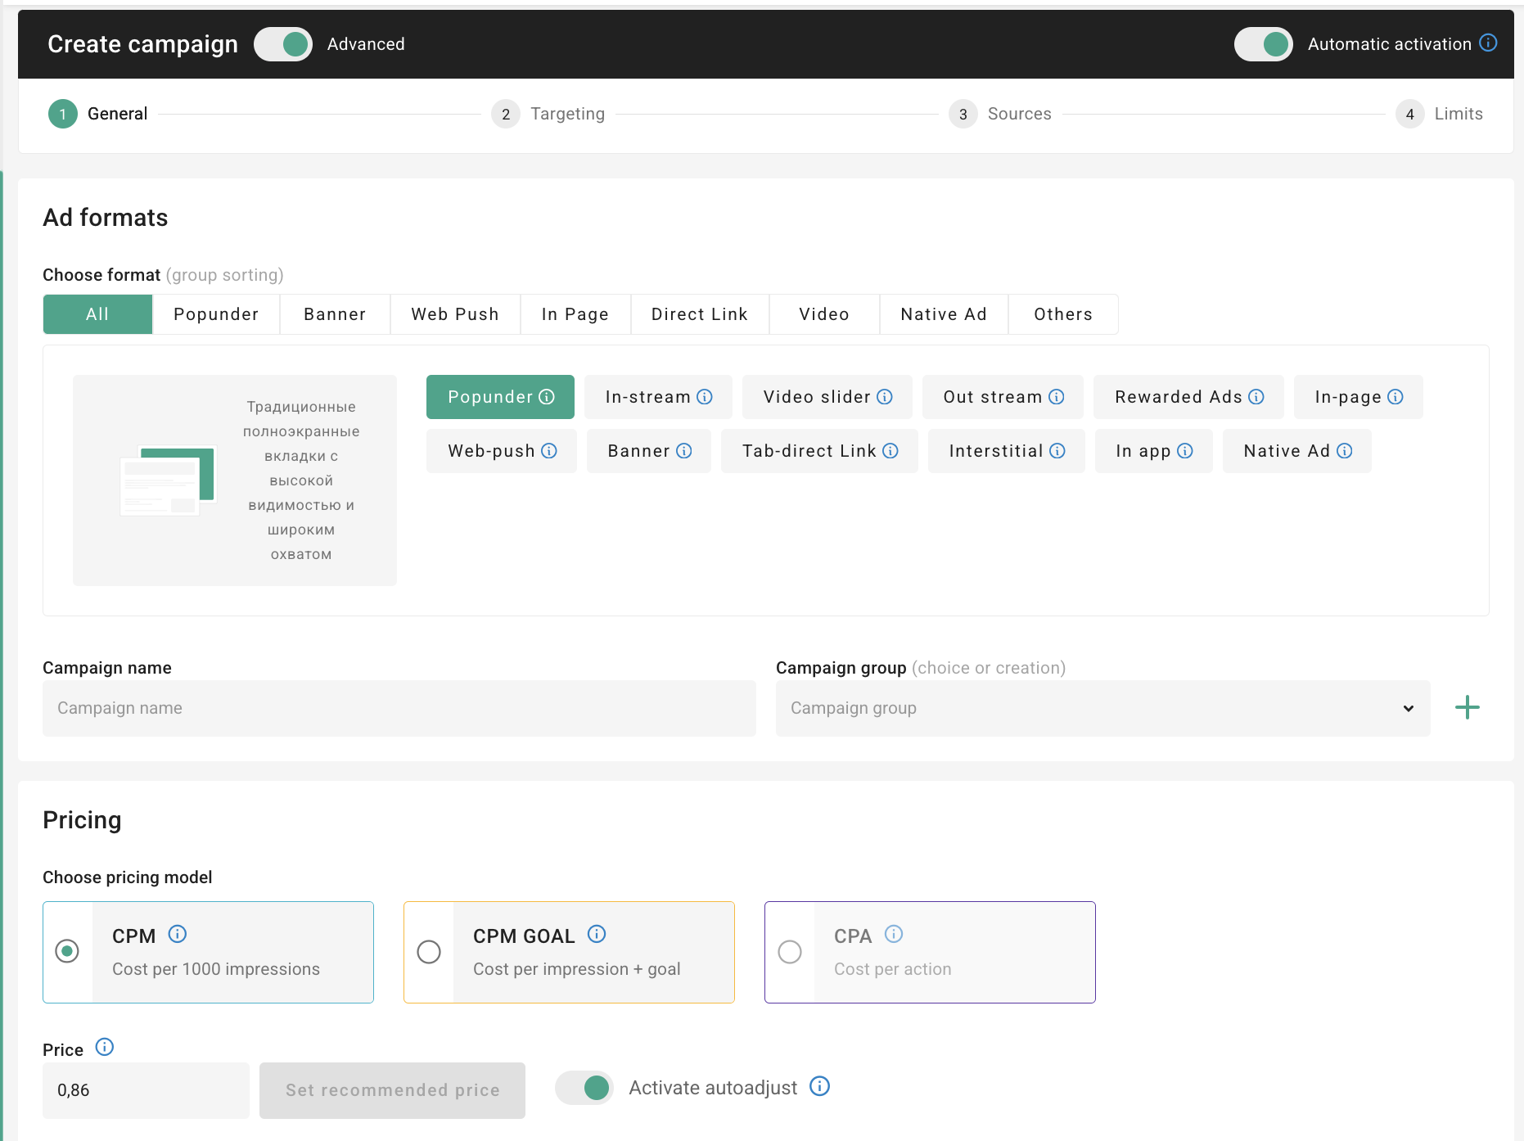Switch to the Web Push format tab
Screen dimensions: 1524x1141
455,314
